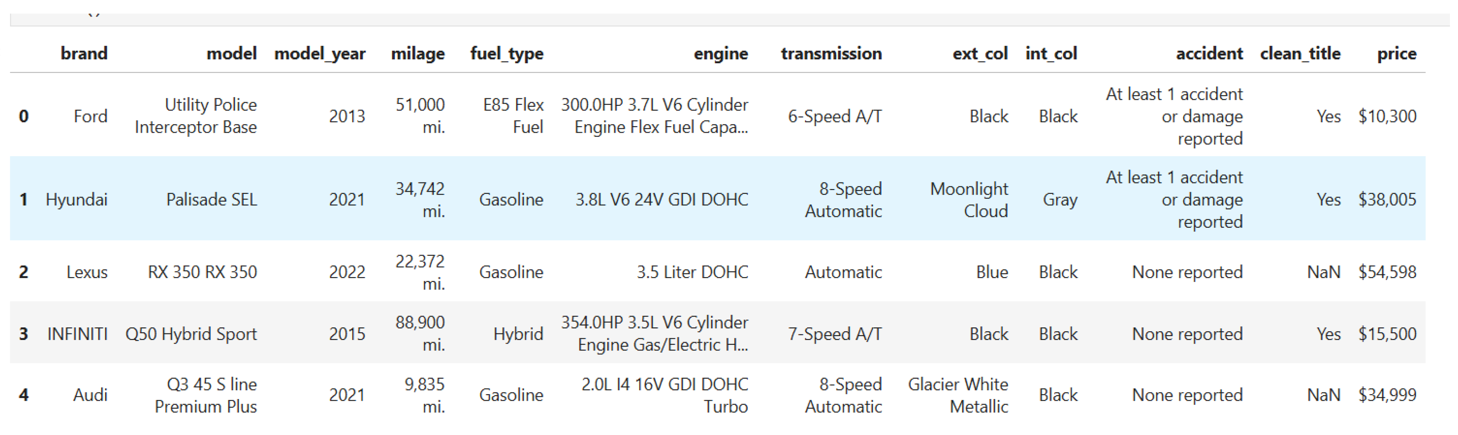Select row index 0

[x=24, y=116]
